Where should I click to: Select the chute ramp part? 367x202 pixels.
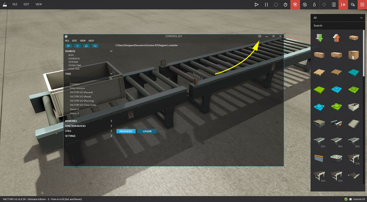353,124
